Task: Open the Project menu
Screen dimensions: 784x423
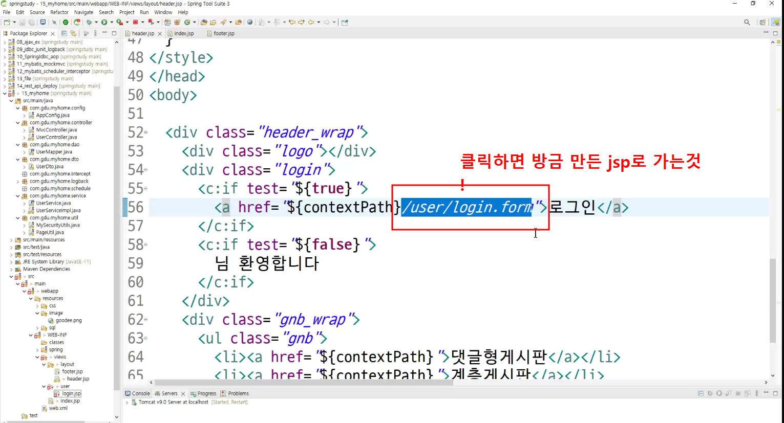Action: 126,12
